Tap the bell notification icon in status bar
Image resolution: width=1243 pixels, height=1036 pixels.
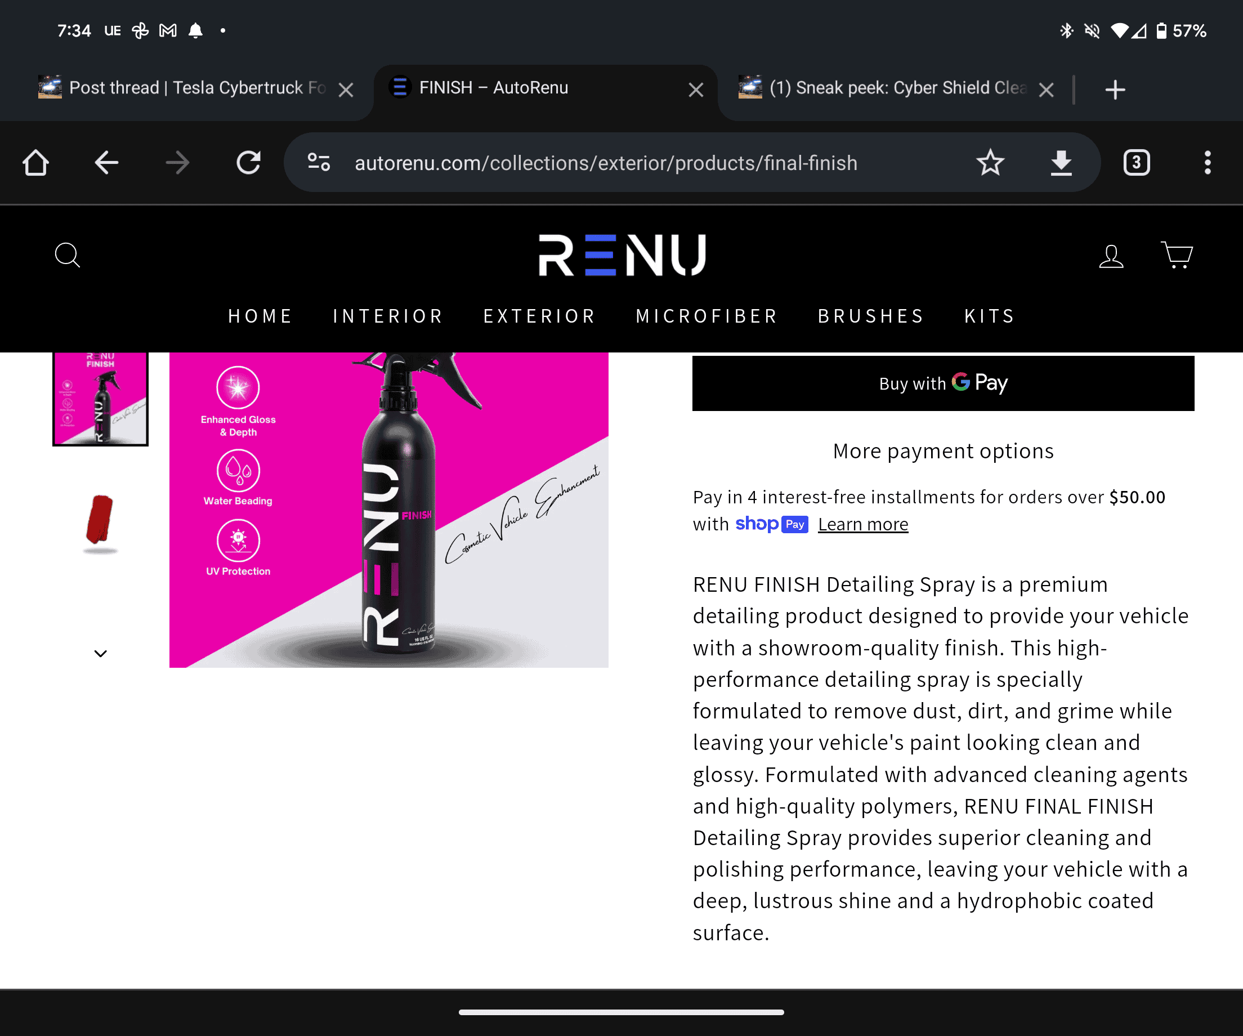click(195, 30)
